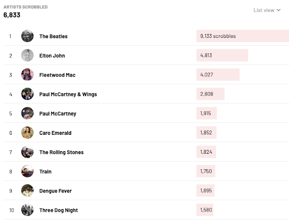Click Elton John's avatar image
Viewport: 289px width, 221px height.
27,56
